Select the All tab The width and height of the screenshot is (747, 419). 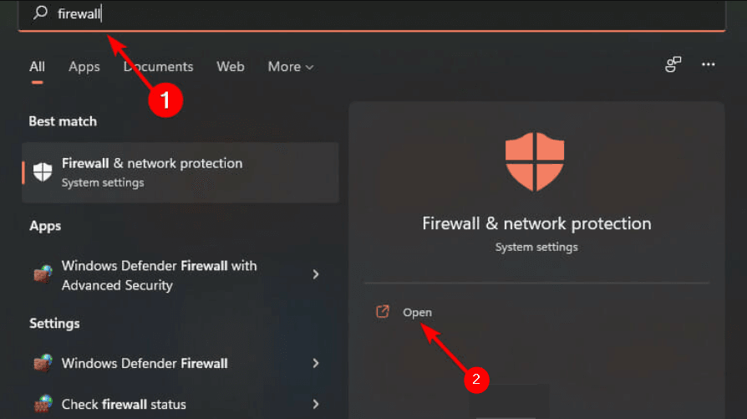click(x=38, y=67)
